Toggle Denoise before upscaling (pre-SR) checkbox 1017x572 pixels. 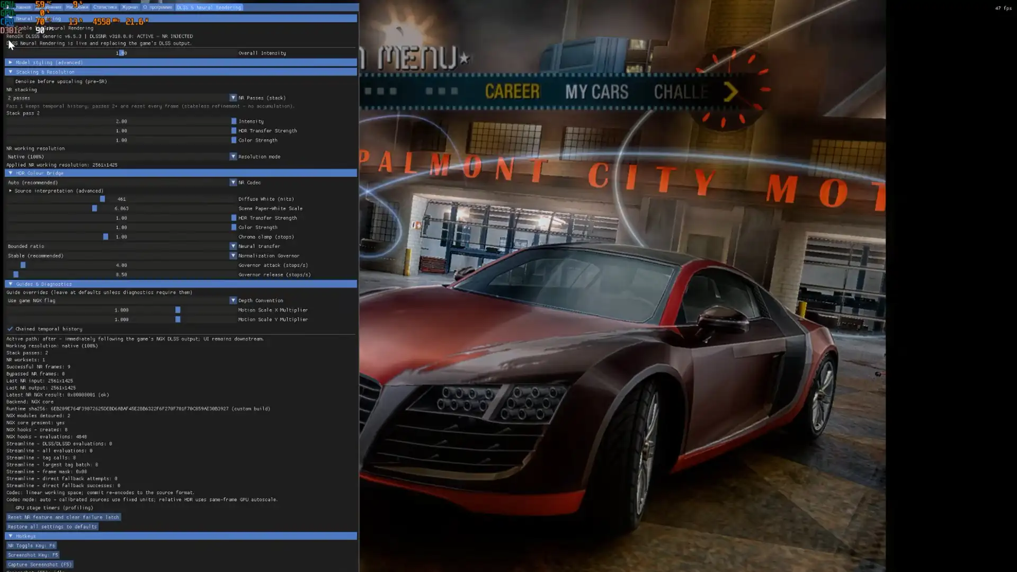coord(10,82)
